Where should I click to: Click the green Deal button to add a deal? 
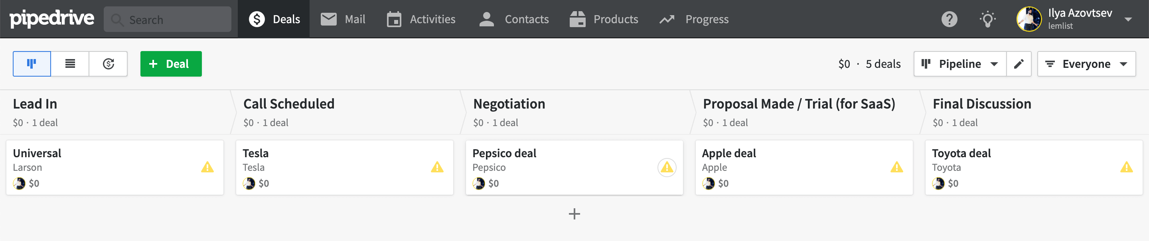pos(171,63)
